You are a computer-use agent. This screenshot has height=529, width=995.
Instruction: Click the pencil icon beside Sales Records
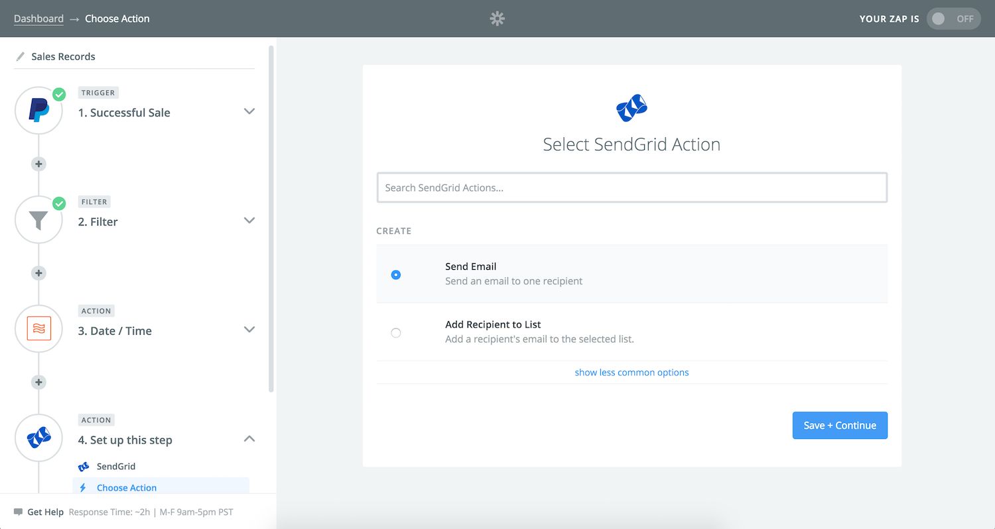20,56
